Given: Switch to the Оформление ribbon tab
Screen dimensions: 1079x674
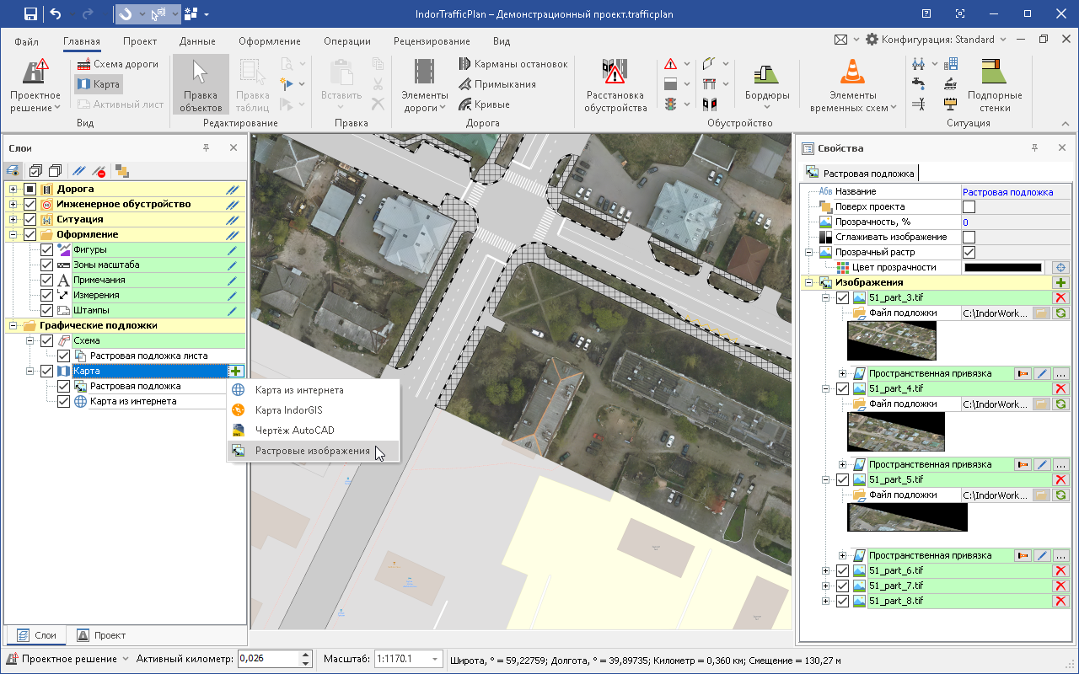Looking at the screenshot, I should pyautogui.click(x=270, y=41).
